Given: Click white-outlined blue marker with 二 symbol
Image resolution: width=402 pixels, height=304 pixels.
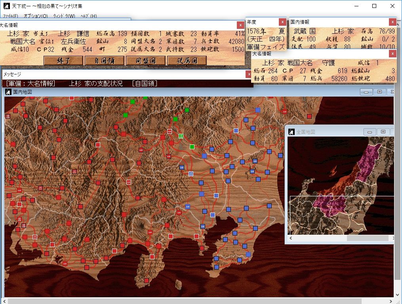Looking at the screenshot, I should (191, 174).
